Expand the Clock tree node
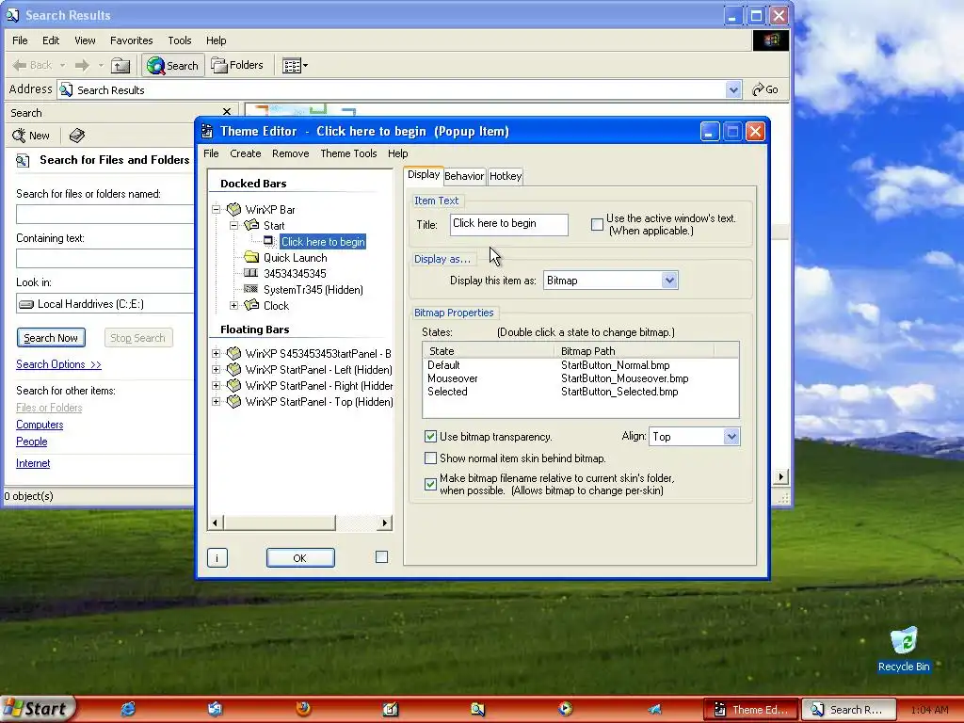Image resolution: width=964 pixels, height=723 pixels. tap(233, 305)
